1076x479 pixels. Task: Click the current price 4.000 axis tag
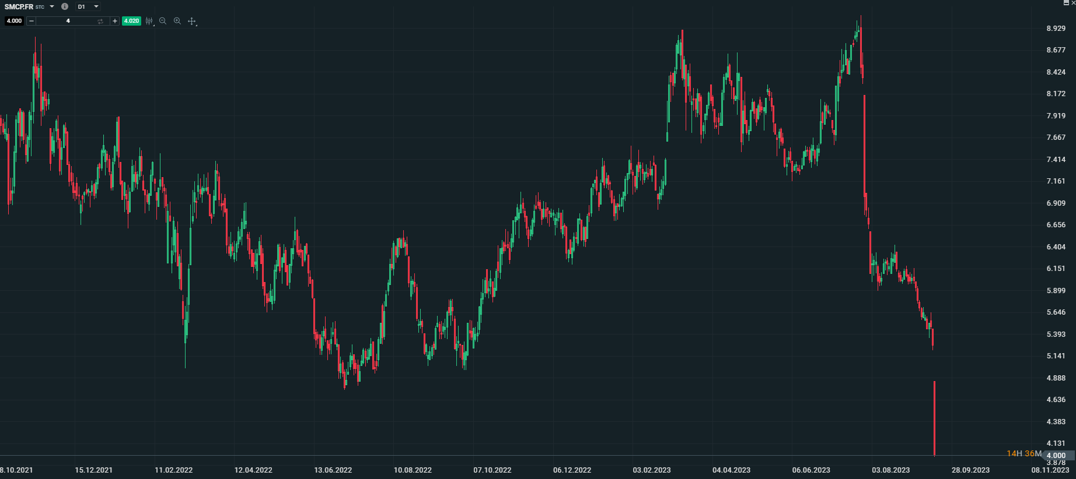(1057, 456)
